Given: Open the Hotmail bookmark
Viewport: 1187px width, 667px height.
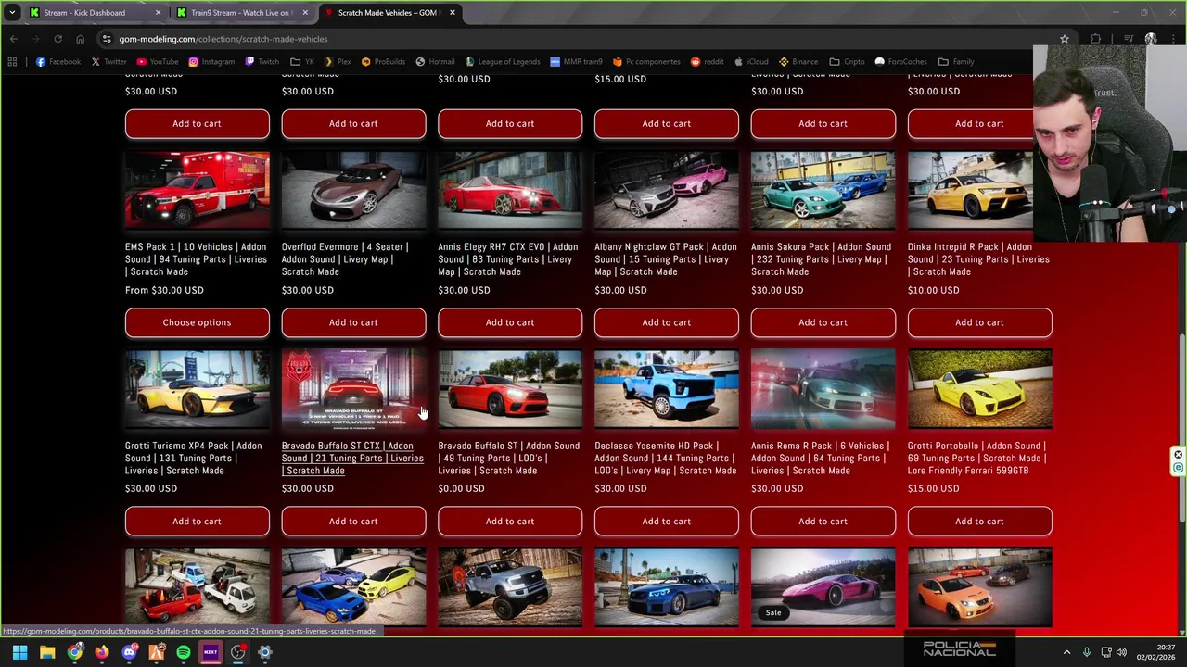Looking at the screenshot, I should tap(435, 62).
